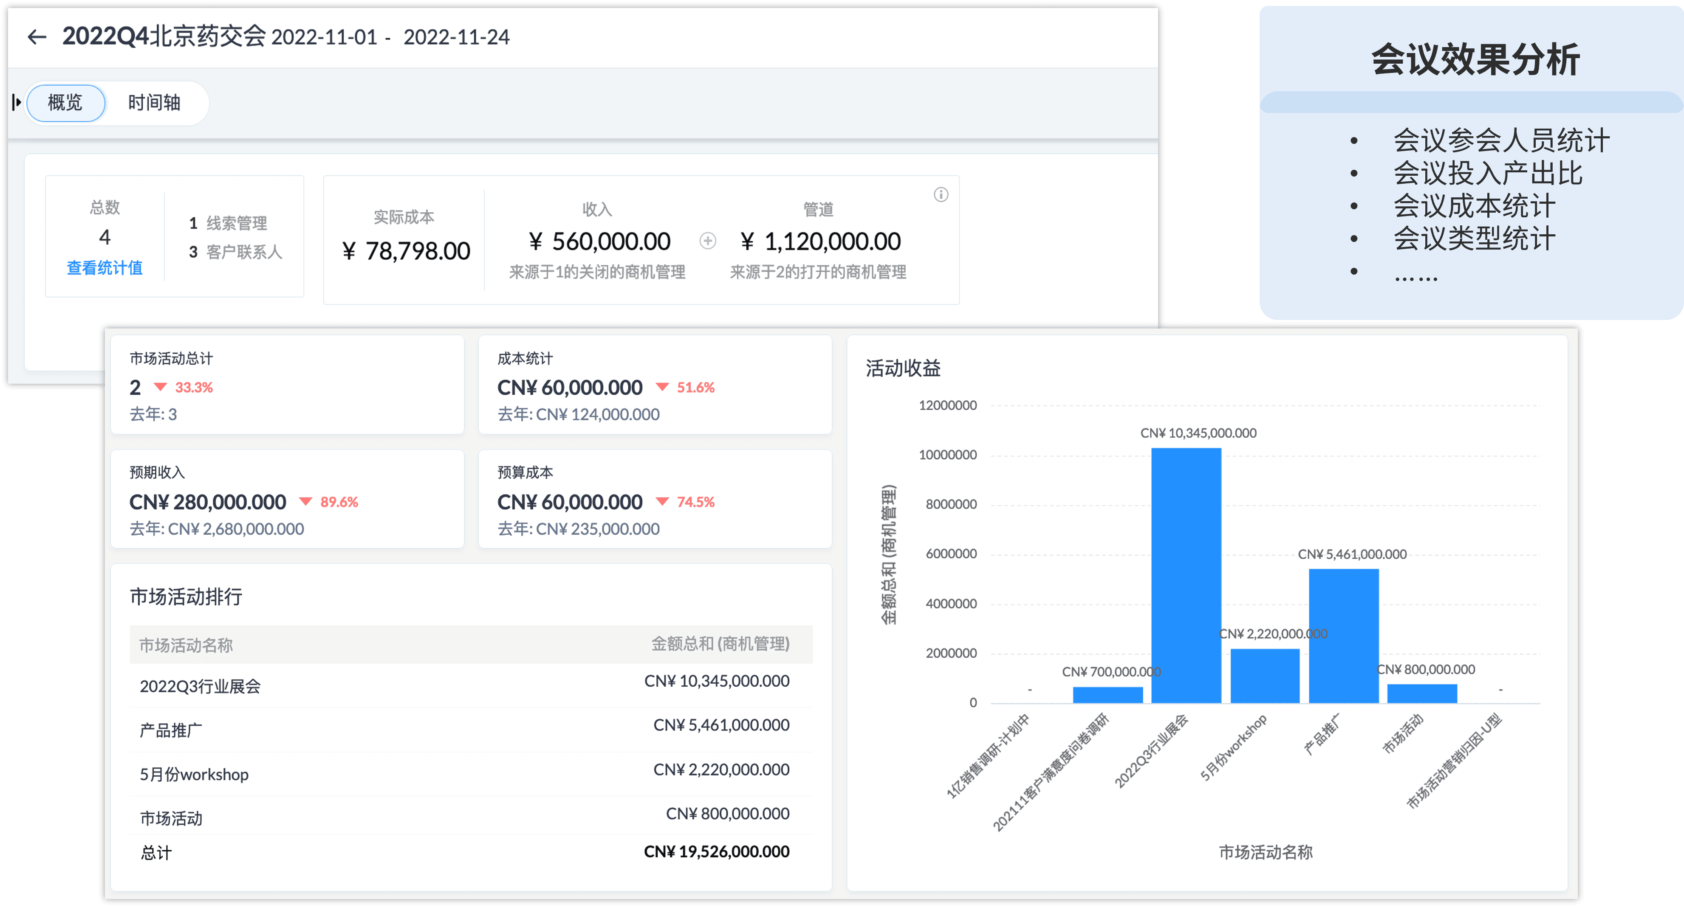Select the 线索管理 count entry

click(228, 223)
